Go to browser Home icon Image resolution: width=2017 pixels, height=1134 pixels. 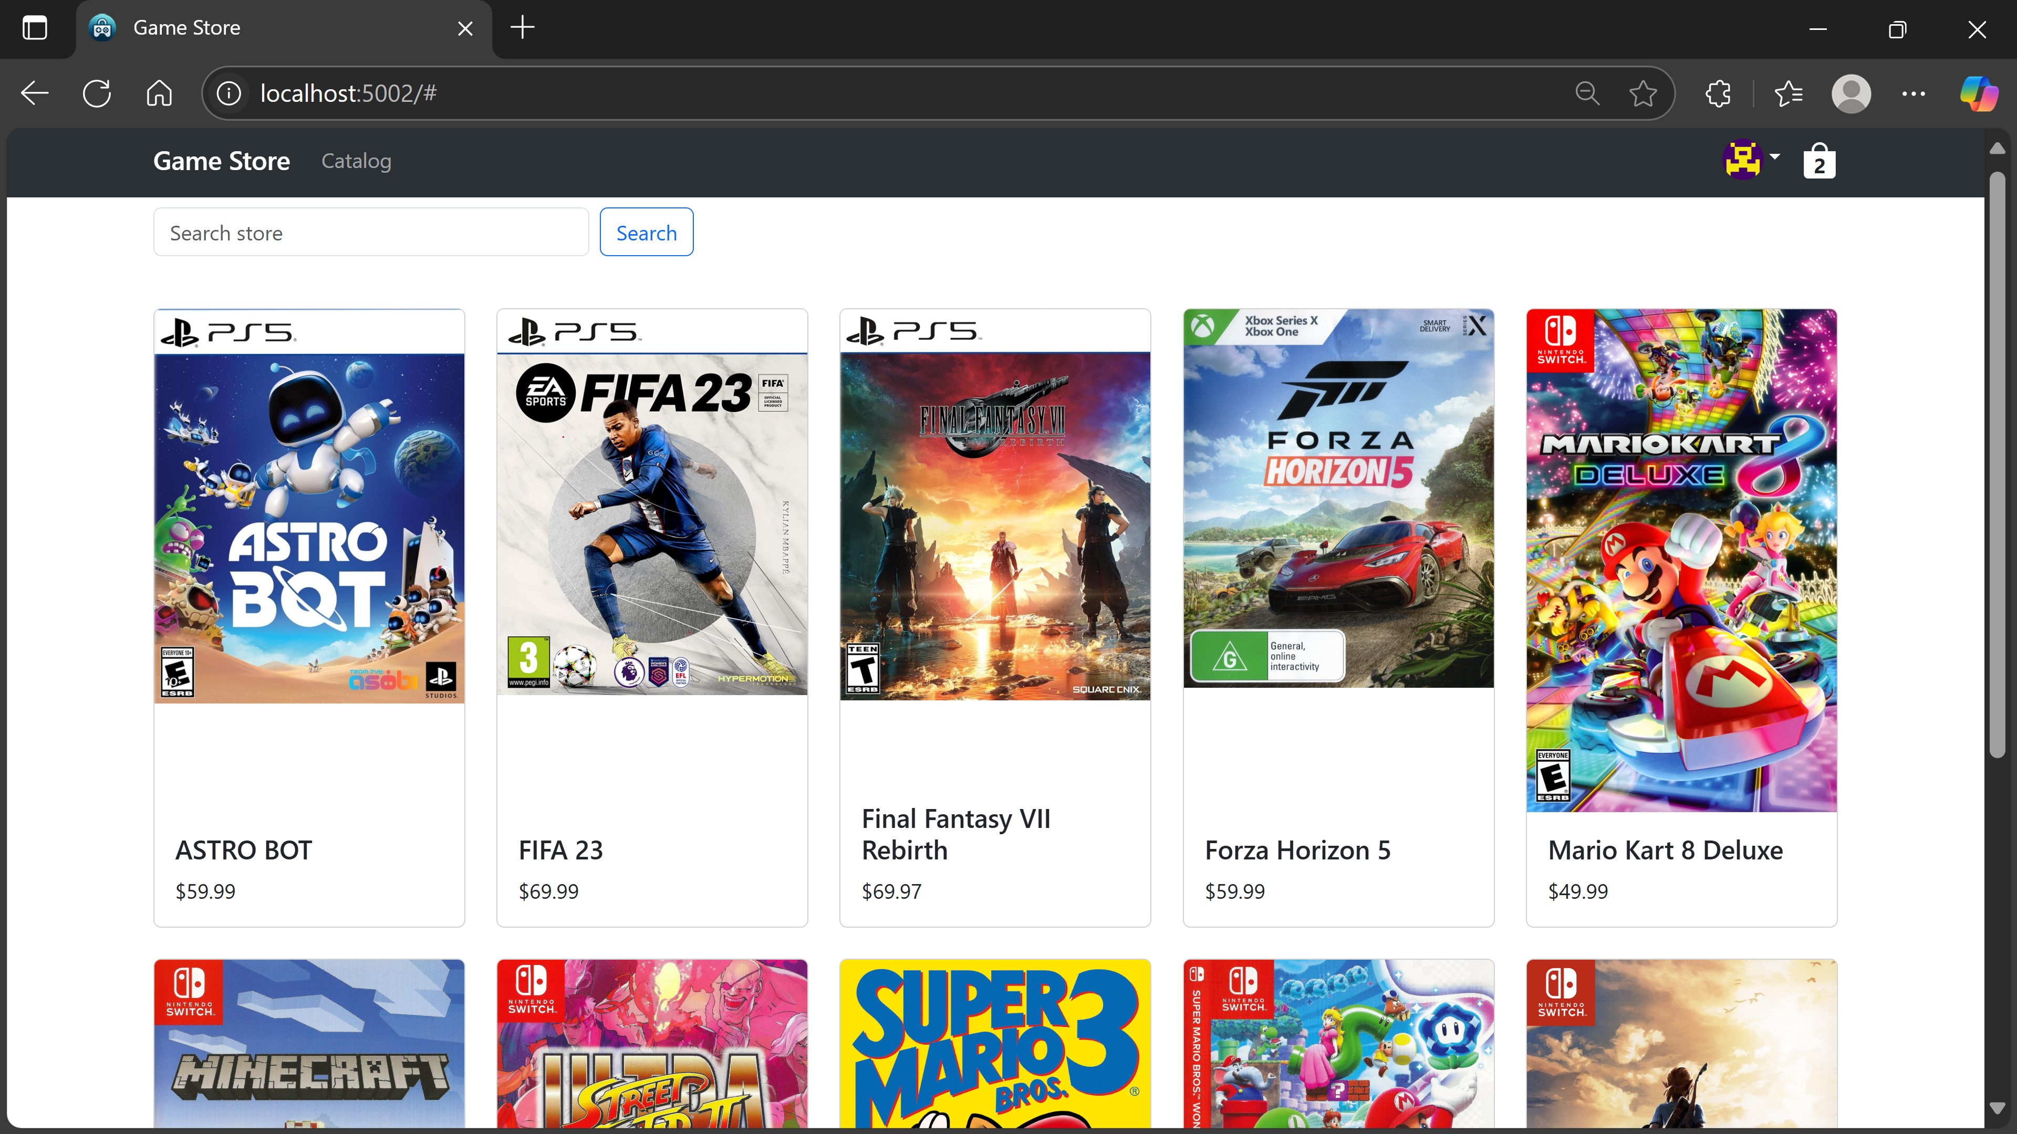coord(159,94)
